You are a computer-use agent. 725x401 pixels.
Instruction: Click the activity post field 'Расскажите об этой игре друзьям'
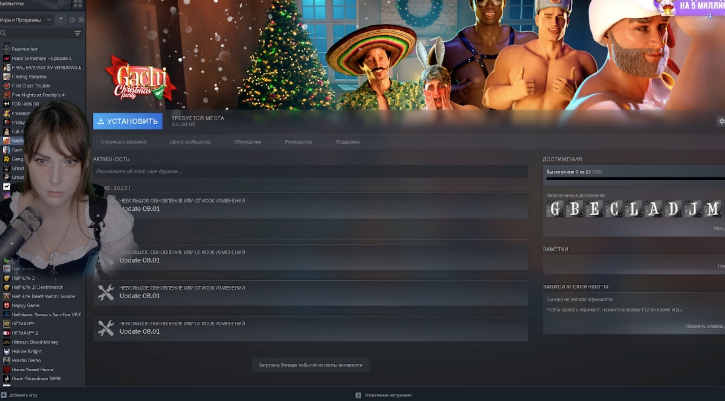pos(310,172)
